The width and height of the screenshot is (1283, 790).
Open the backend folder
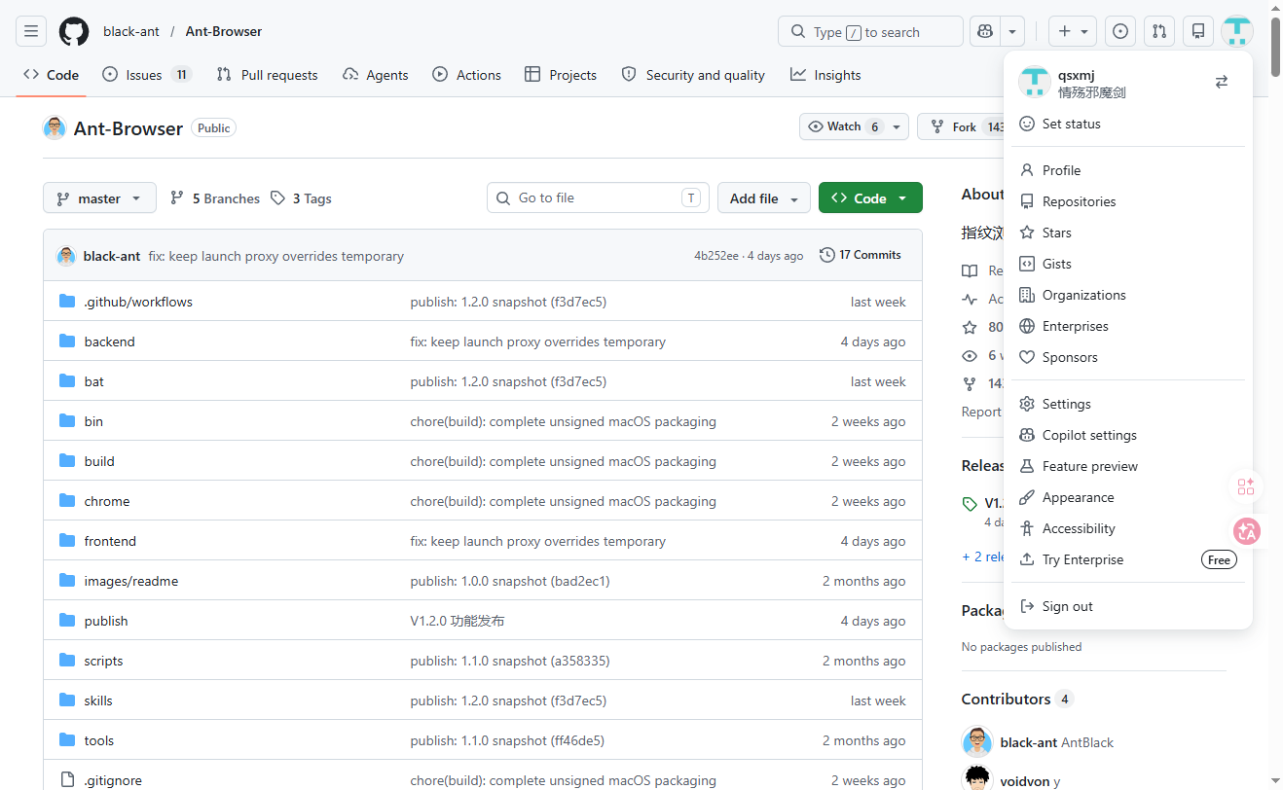coord(109,341)
